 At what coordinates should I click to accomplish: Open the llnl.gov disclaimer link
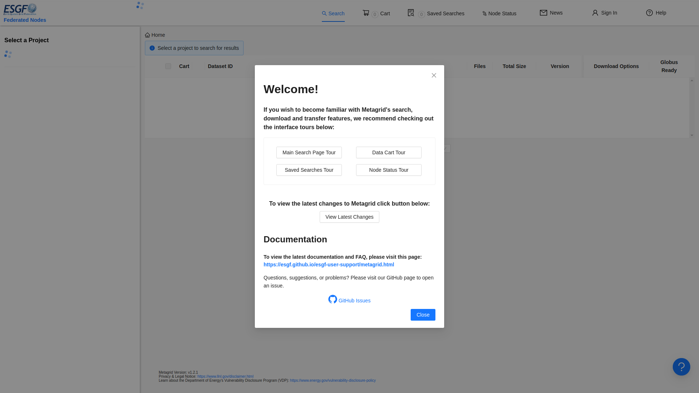225,377
